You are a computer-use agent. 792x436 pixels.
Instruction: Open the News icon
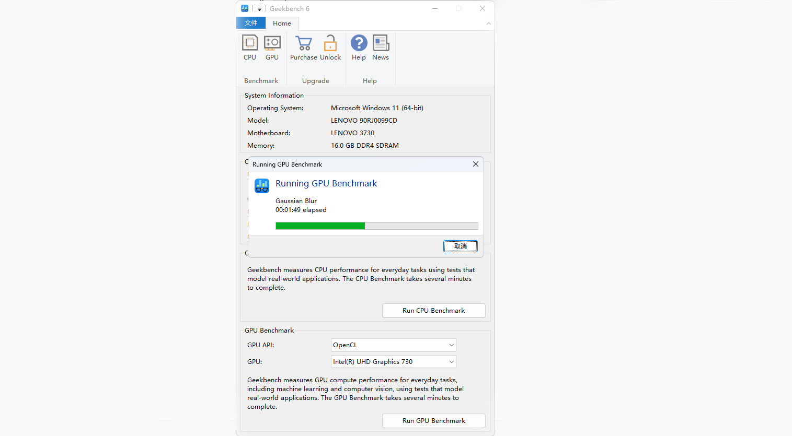click(x=381, y=47)
